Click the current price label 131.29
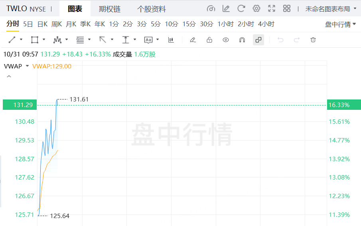 click(x=20, y=105)
